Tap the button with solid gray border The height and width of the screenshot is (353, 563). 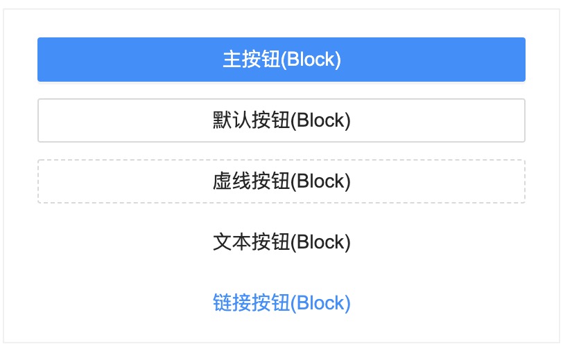pos(281,120)
